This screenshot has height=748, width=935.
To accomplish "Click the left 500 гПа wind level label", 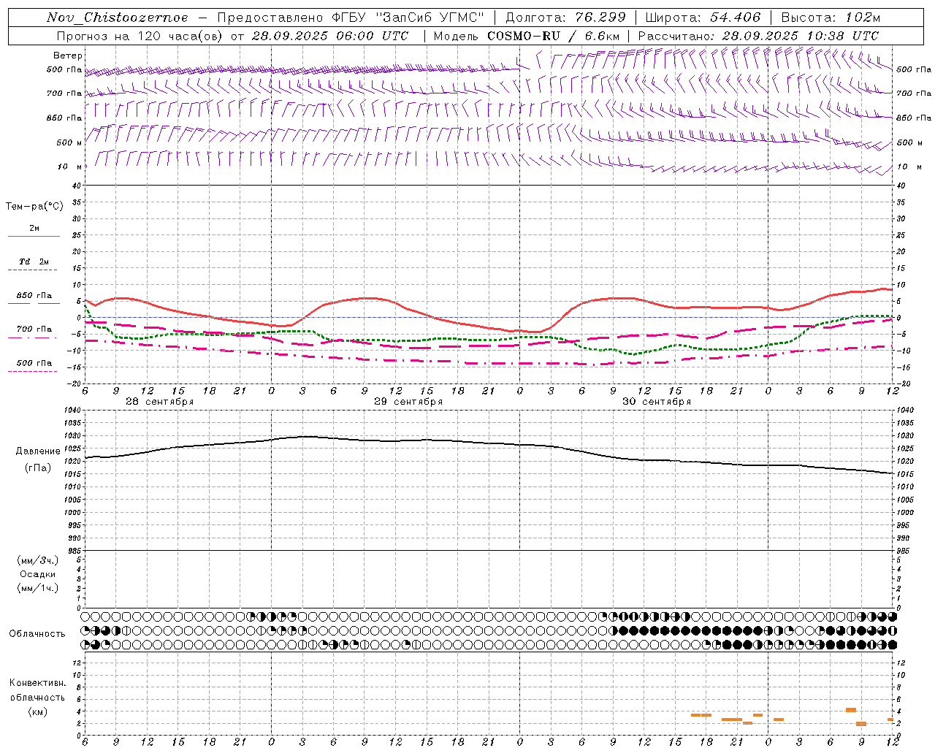I will click(64, 70).
